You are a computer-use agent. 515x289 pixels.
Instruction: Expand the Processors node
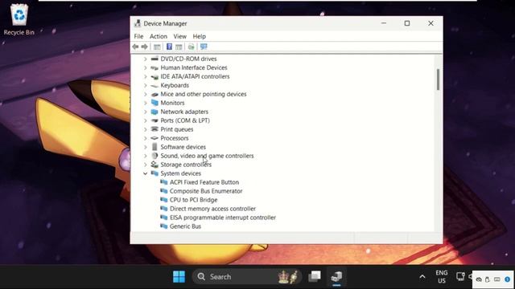click(146, 139)
